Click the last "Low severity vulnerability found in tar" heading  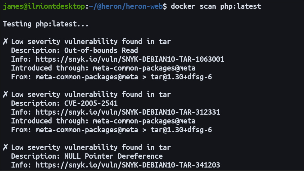(x=91, y=147)
